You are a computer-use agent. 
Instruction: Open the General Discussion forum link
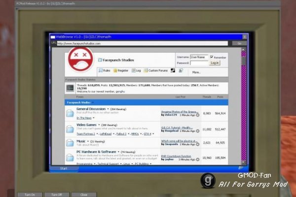coord(91,109)
